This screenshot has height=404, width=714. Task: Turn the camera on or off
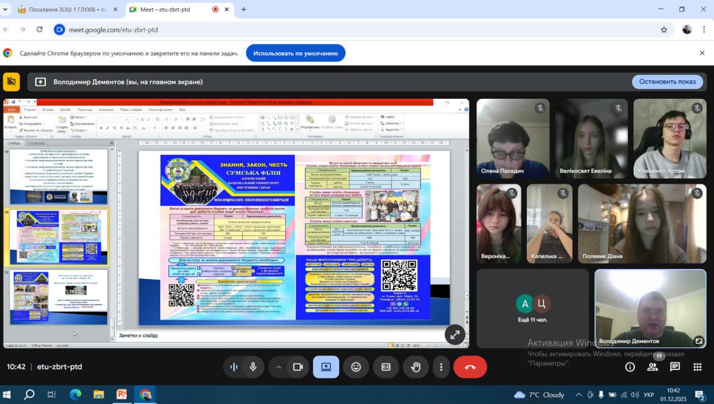[x=298, y=367]
